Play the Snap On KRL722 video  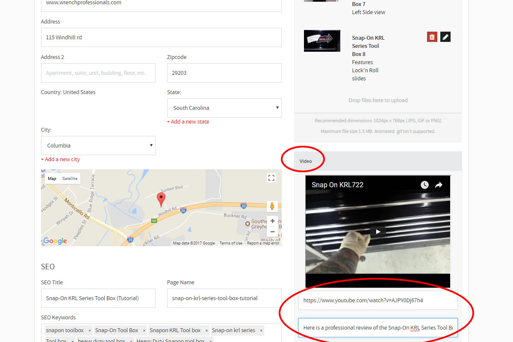click(x=378, y=232)
